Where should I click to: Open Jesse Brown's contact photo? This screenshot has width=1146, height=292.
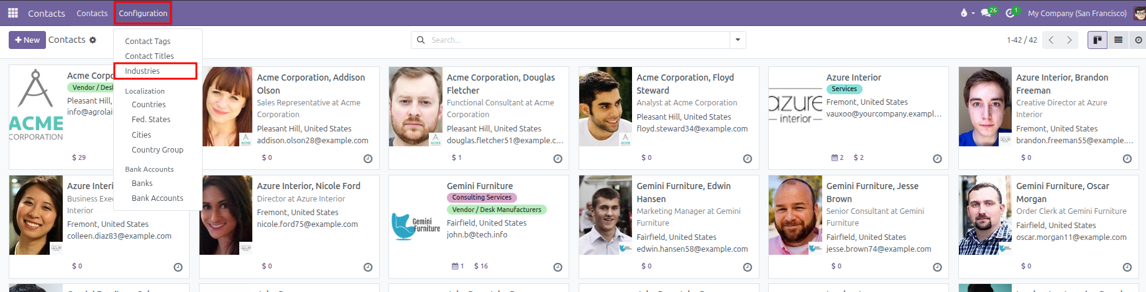coord(795,215)
